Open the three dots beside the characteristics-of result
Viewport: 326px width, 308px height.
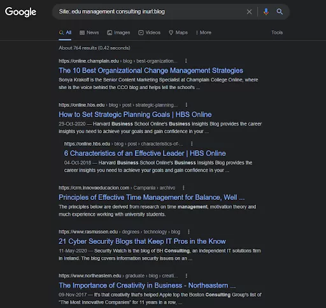coord(192,144)
